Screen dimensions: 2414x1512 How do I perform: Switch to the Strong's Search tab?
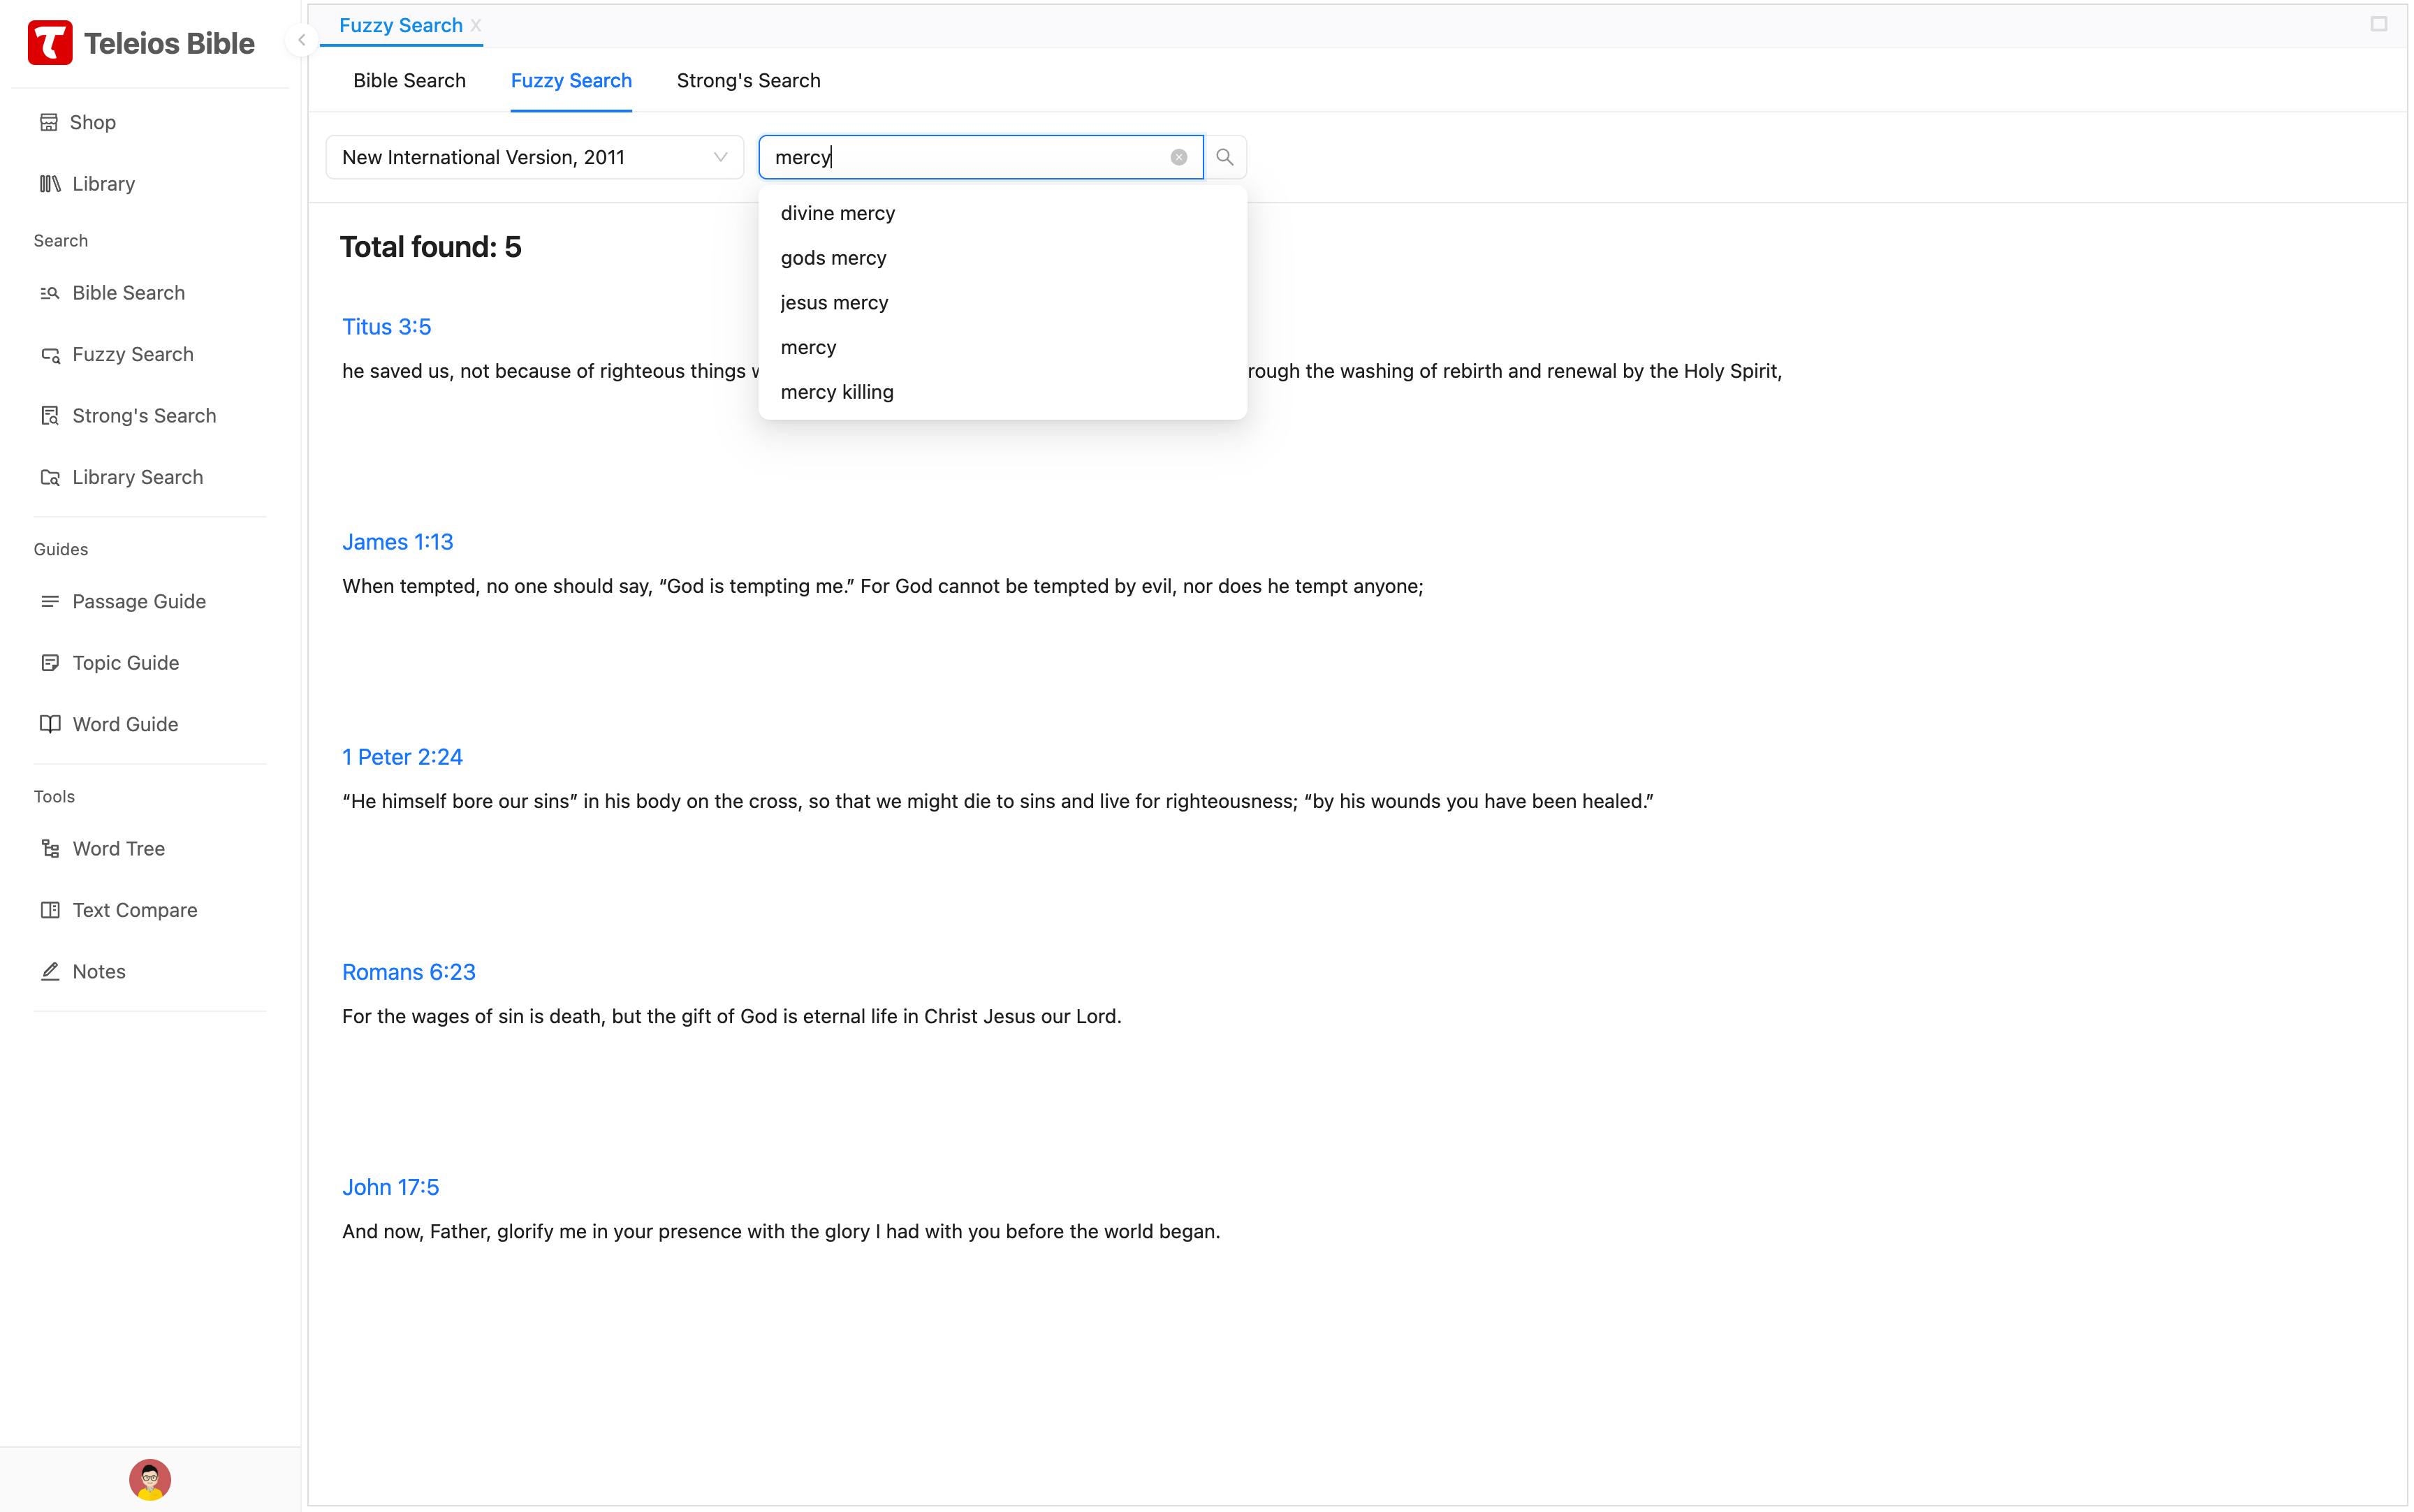tap(748, 80)
